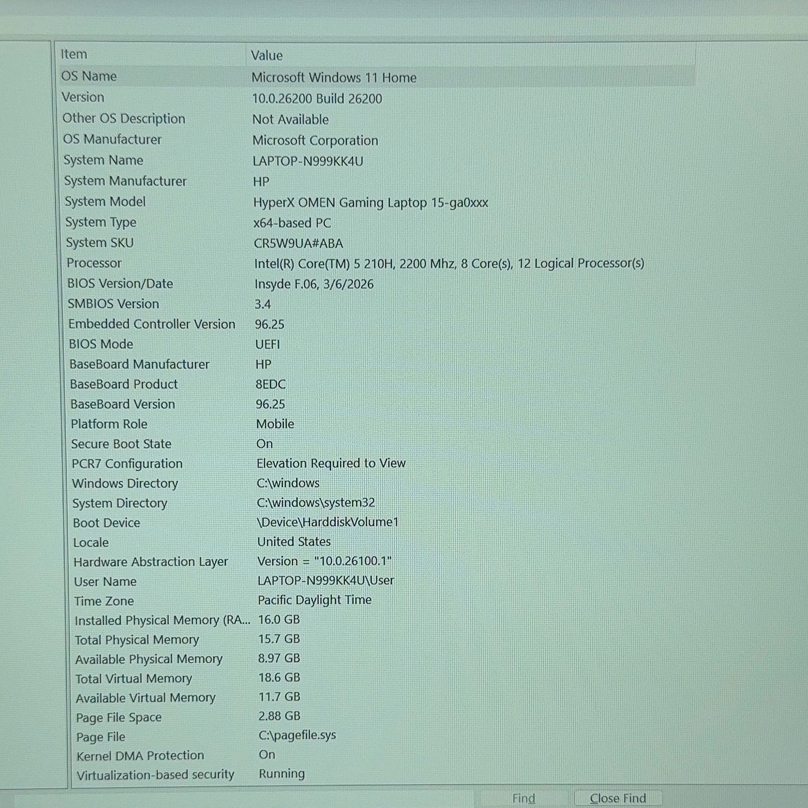Select the Virtualization-based security label
The width and height of the screenshot is (808, 808).
(155, 775)
